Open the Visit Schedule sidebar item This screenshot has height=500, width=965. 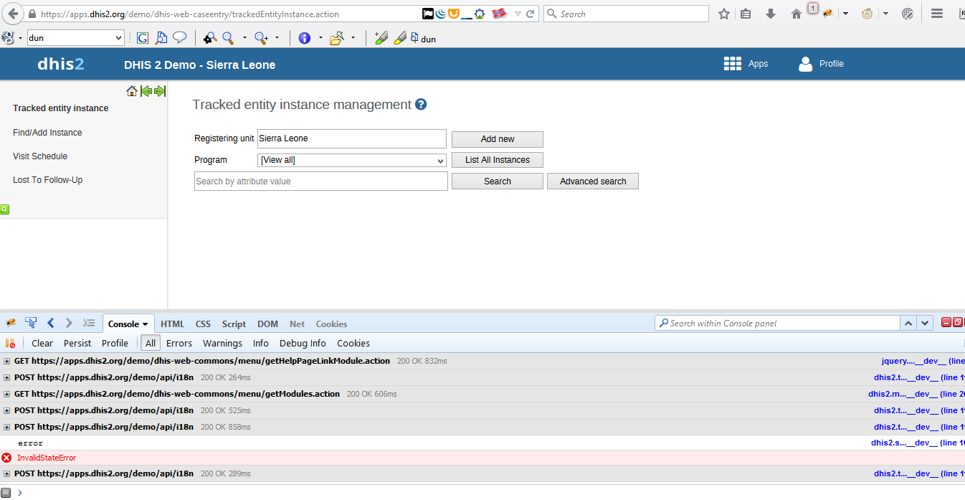coord(40,156)
